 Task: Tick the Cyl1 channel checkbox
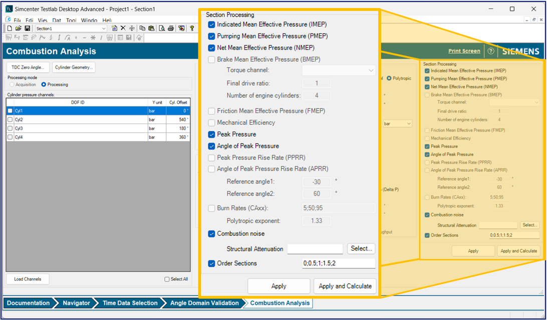(x=10, y=110)
